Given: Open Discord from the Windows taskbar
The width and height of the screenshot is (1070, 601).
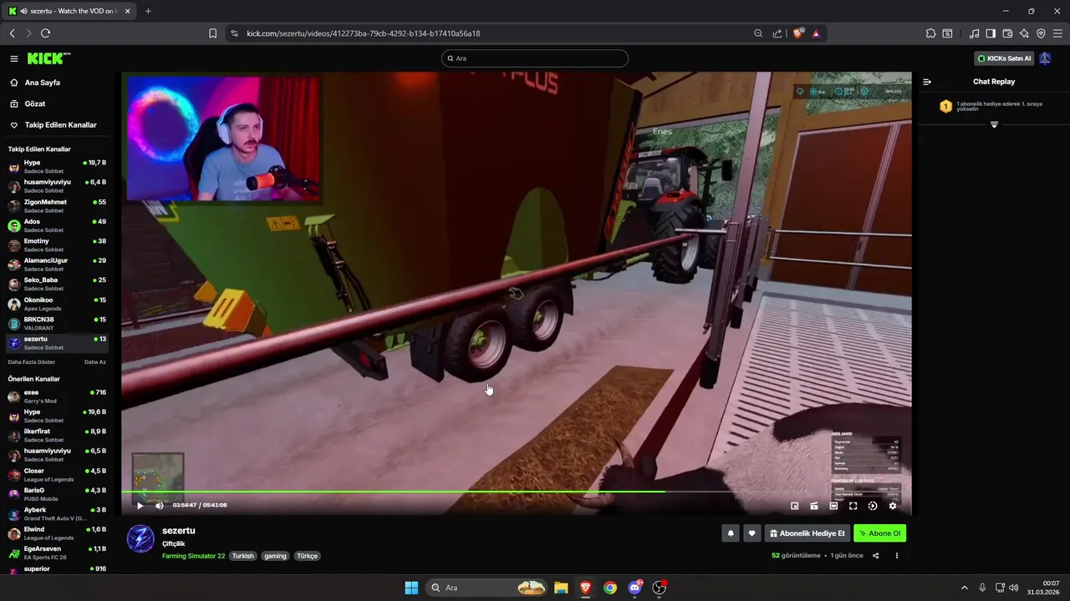Looking at the screenshot, I should click(x=635, y=588).
